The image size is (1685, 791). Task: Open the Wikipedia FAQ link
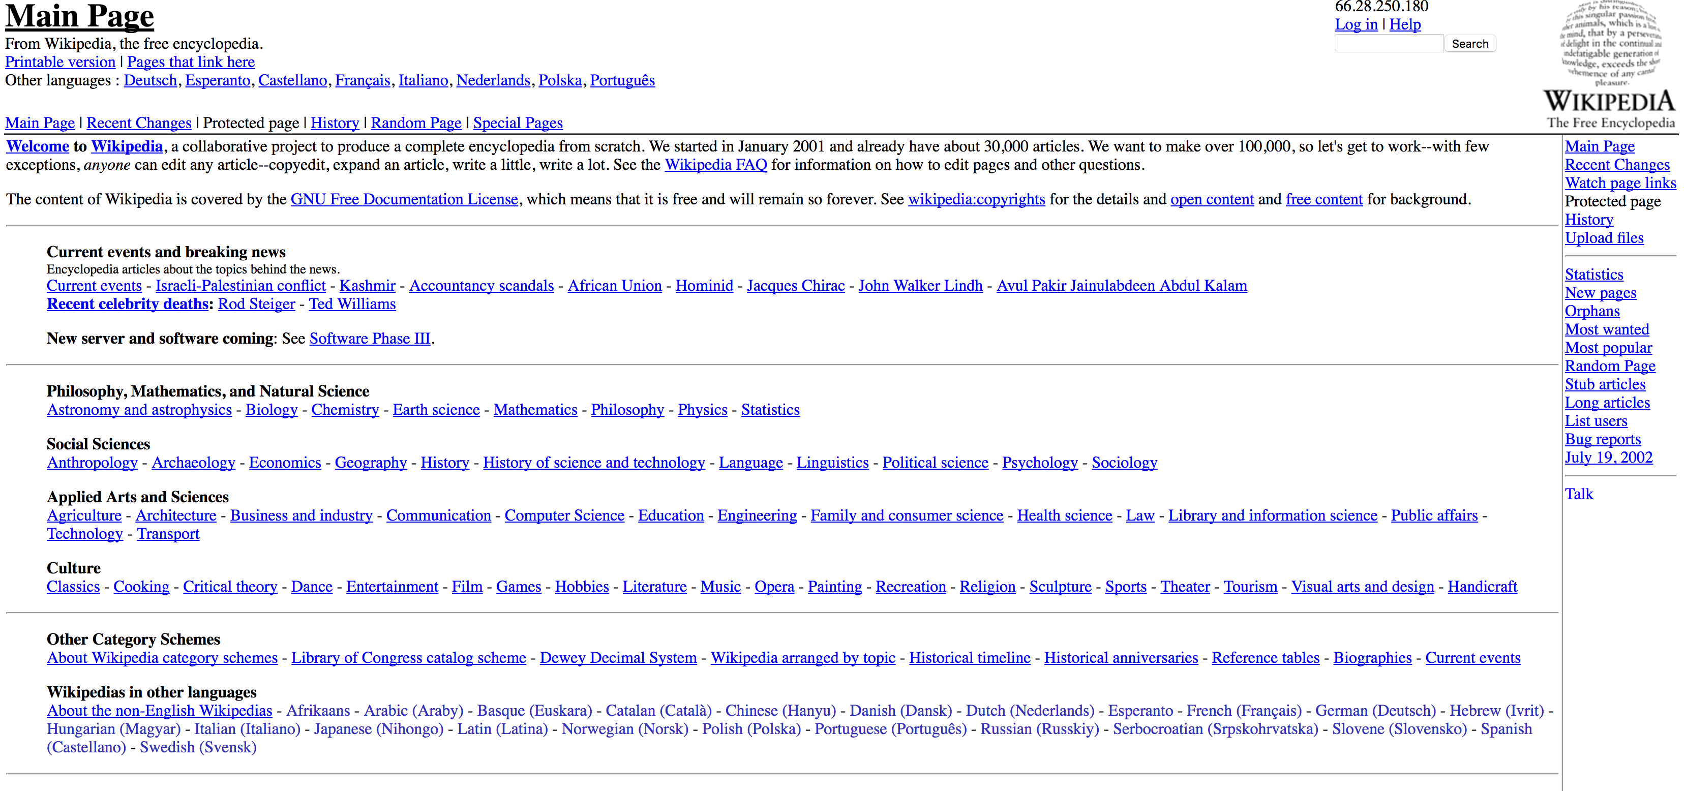pos(715,165)
